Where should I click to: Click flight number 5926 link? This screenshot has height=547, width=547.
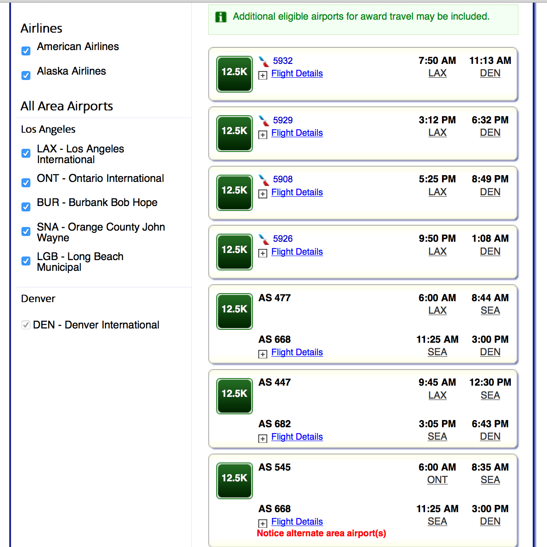283,239
